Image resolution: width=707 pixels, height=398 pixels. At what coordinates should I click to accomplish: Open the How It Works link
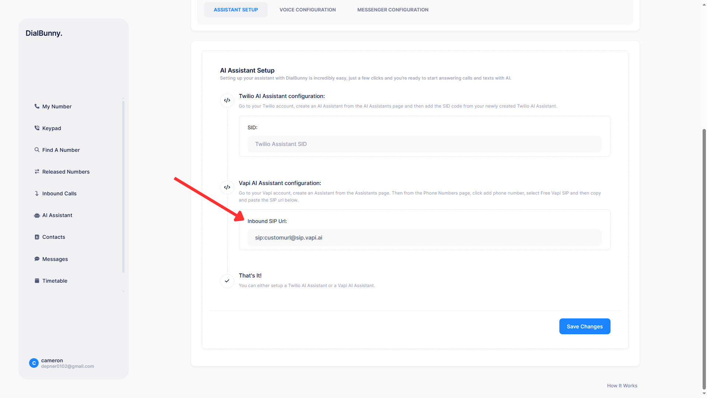click(622, 385)
